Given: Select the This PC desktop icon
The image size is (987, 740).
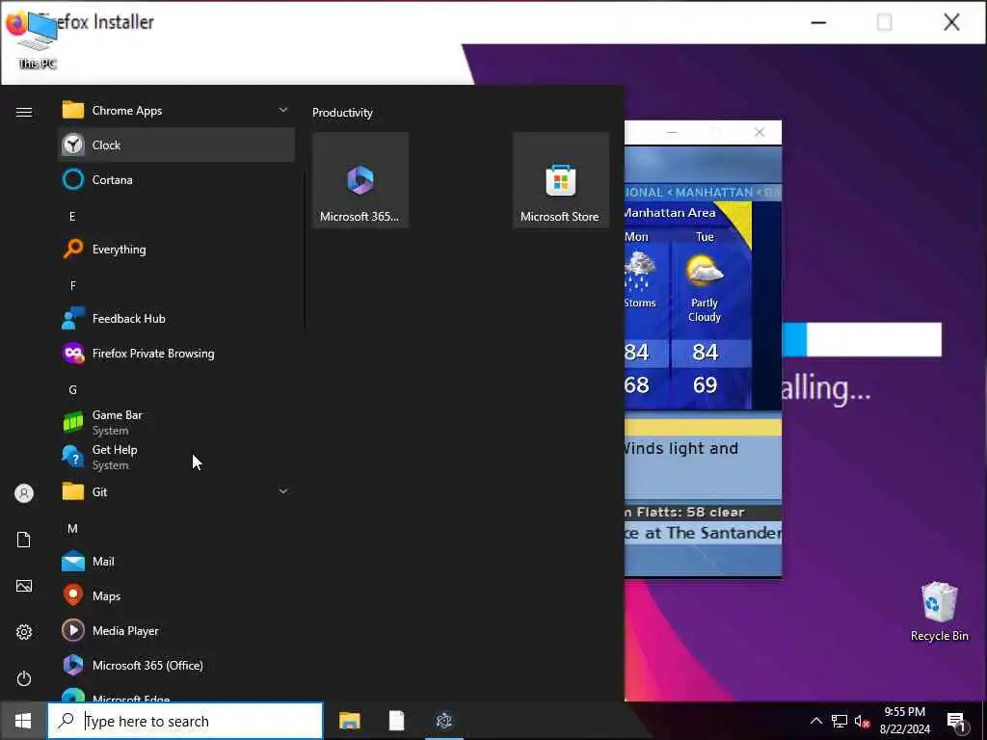Looking at the screenshot, I should pos(38,40).
